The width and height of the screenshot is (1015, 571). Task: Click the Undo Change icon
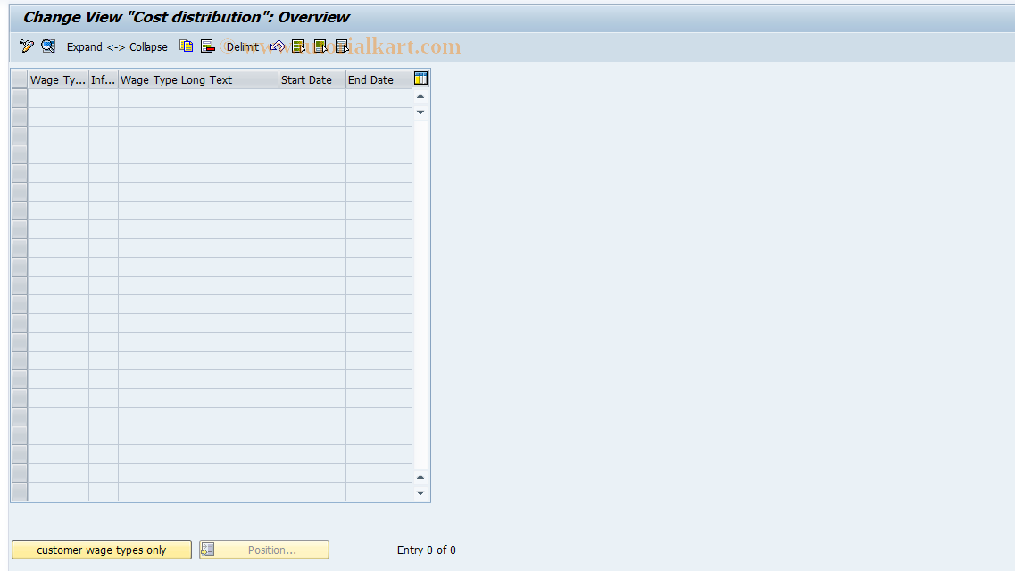pyautogui.click(x=278, y=46)
